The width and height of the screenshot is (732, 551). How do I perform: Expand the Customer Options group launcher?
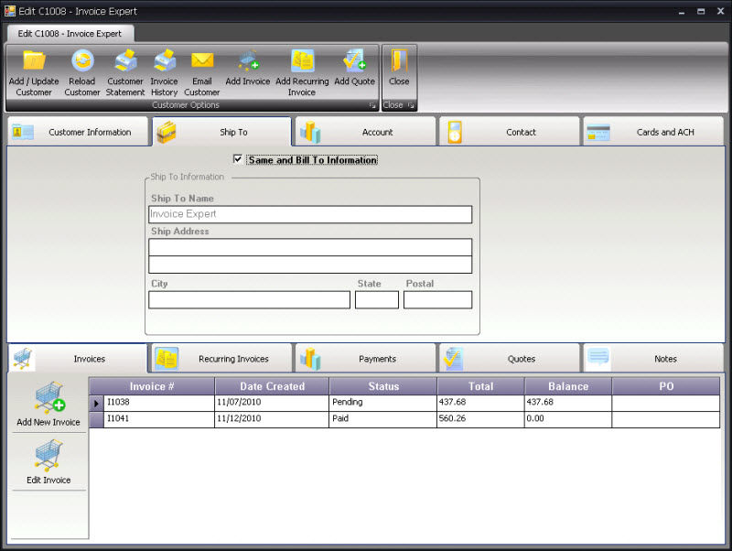(x=372, y=105)
